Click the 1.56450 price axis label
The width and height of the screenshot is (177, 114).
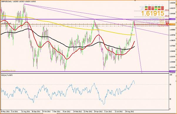173,51
